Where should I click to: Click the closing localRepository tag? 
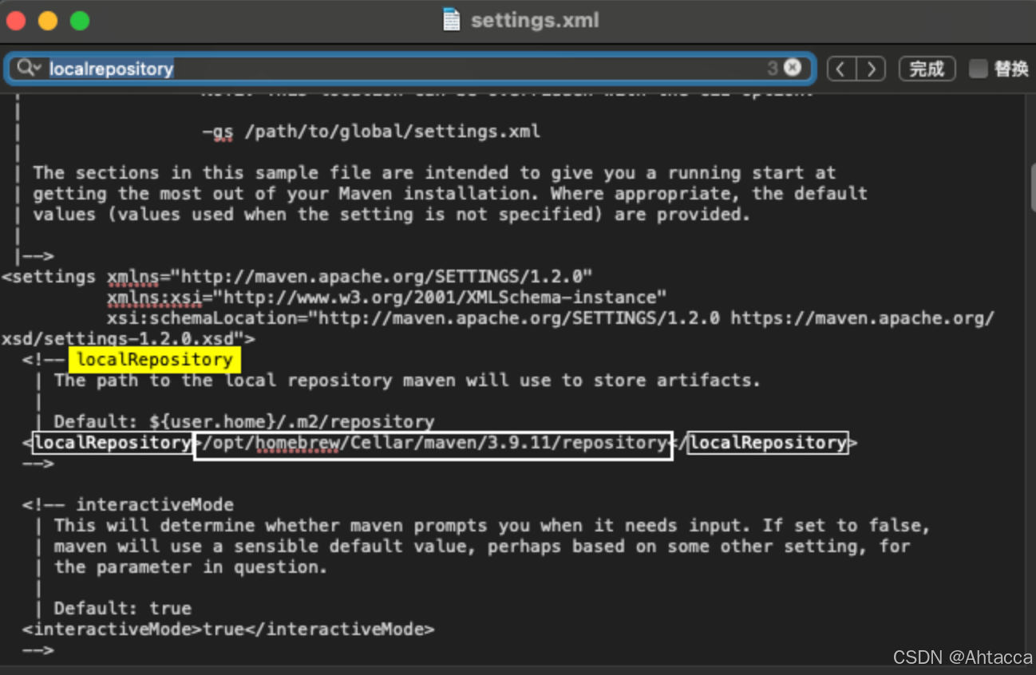(768, 443)
